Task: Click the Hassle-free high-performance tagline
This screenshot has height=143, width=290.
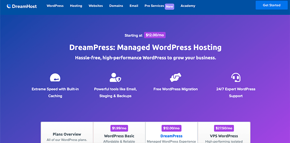Action: 145,58
